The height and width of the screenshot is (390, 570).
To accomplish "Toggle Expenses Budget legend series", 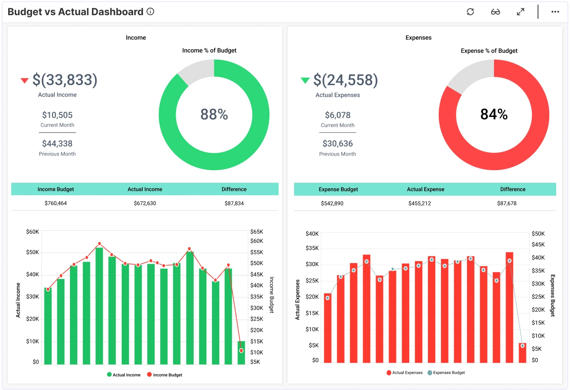I will click(446, 373).
